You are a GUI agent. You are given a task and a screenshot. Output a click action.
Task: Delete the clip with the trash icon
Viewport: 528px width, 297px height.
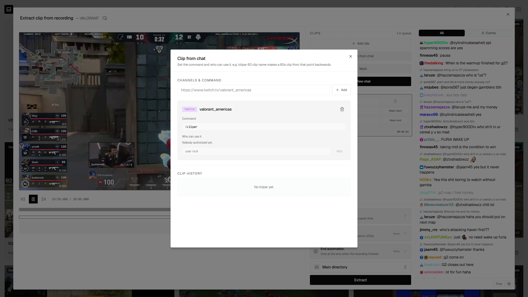(395, 101)
